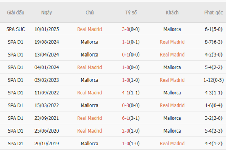Click the 1-0 score on 05/02/2023
Screen dimensions: 226x152
coord(126,80)
